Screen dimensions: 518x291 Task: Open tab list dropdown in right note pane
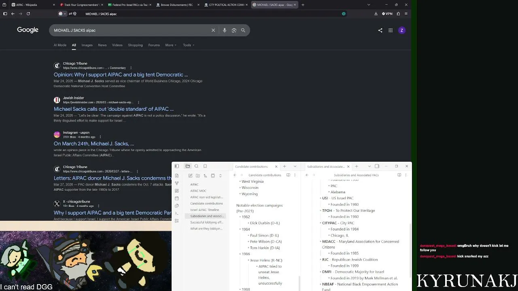369,166
